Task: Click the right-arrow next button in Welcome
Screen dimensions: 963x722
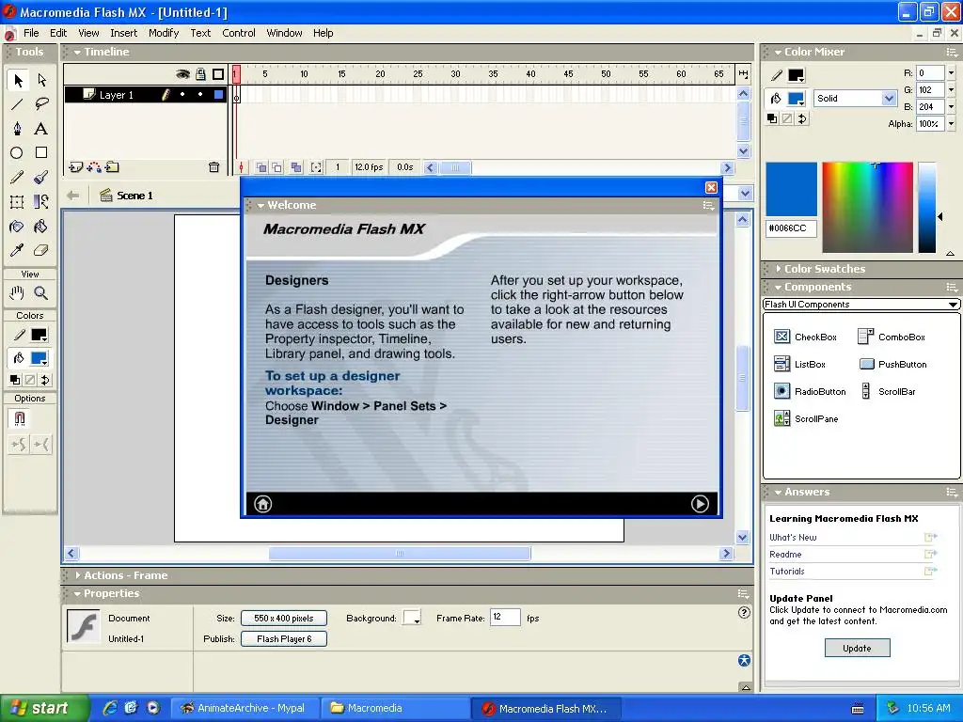Action: tap(700, 504)
